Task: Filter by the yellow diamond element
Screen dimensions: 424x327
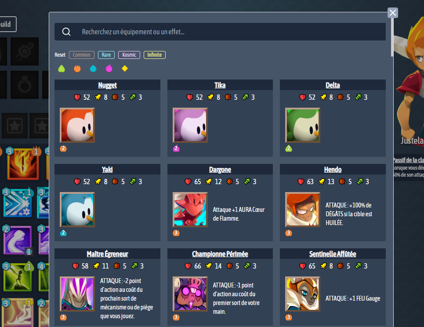Action: (125, 69)
